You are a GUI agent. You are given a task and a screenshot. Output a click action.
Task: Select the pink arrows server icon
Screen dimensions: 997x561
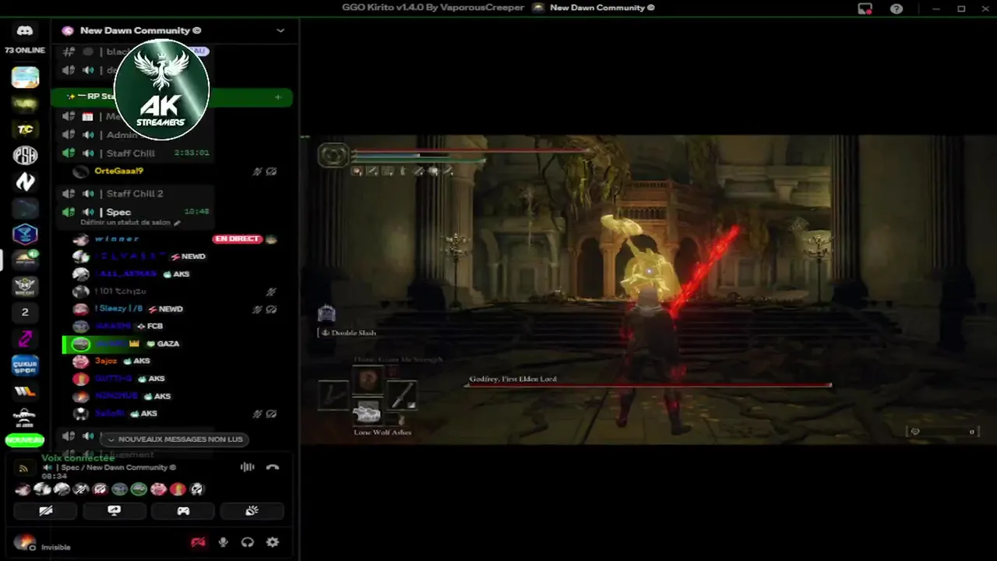point(25,338)
